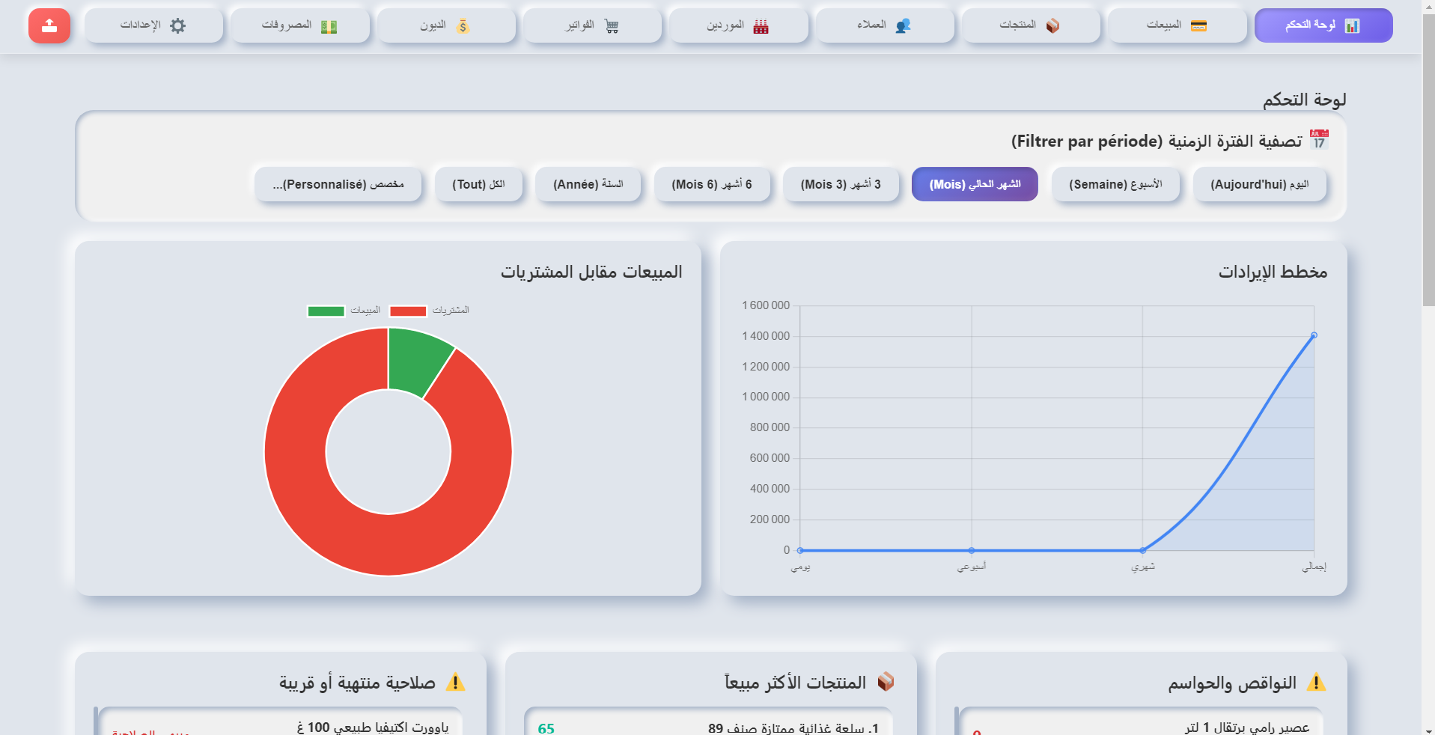This screenshot has width=1435, height=735.
Task: Open the الديون debts tab
Action: click(446, 25)
